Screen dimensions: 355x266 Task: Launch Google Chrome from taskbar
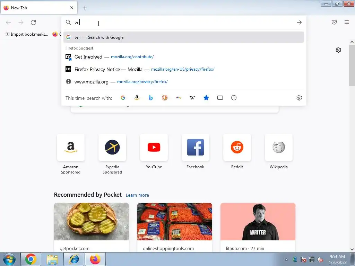(x=31, y=259)
